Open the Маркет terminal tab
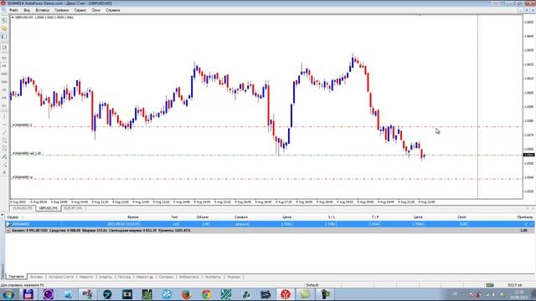The height and width of the screenshot is (301, 536). pos(144,277)
